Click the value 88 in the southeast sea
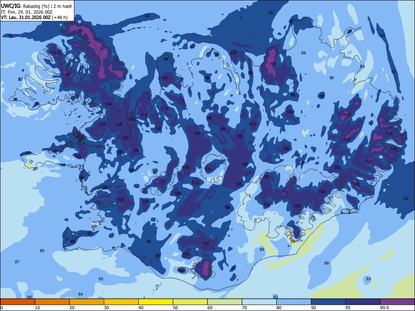 pyautogui.click(x=327, y=263)
